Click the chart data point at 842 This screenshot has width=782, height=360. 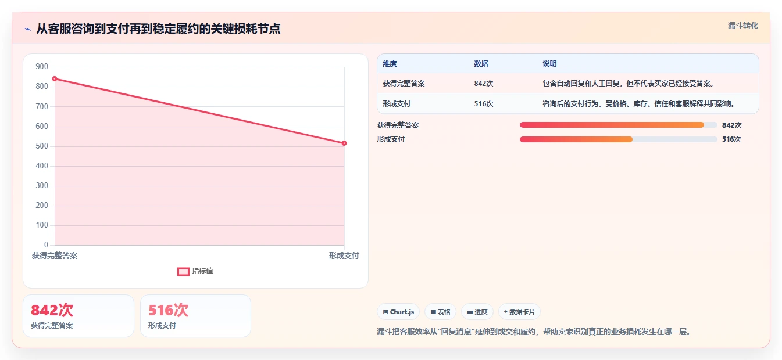(x=55, y=78)
